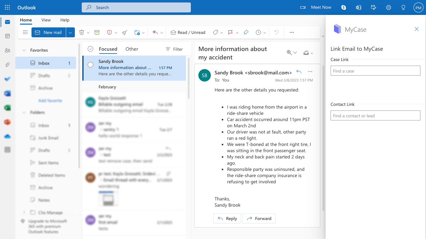This screenshot has width=426, height=239.
Task: Click the Skype icon in header
Action: pyautogui.click(x=344, y=7)
